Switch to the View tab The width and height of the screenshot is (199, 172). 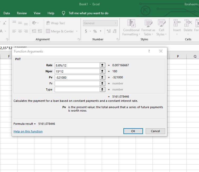pyautogui.click(x=37, y=13)
